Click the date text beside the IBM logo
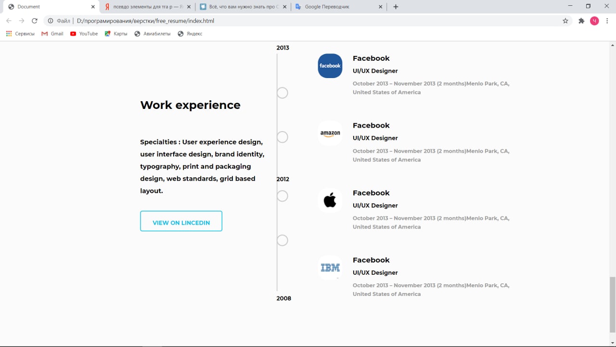 coord(431,290)
